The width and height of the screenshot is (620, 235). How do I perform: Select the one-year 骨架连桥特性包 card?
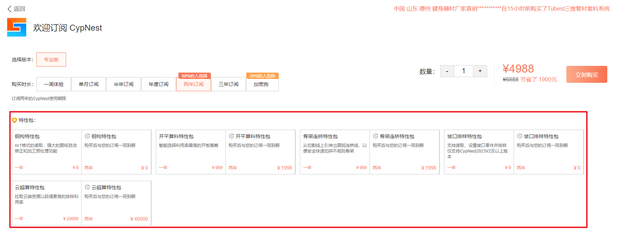[x=335, y=152]
